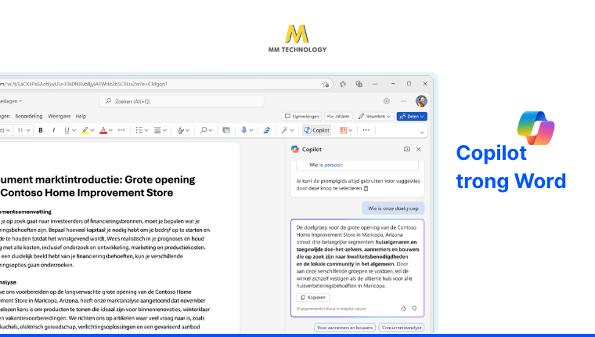Click the blue Delen share button
Viewport: 595px width, 337px height.
click(x=412, y=116)
